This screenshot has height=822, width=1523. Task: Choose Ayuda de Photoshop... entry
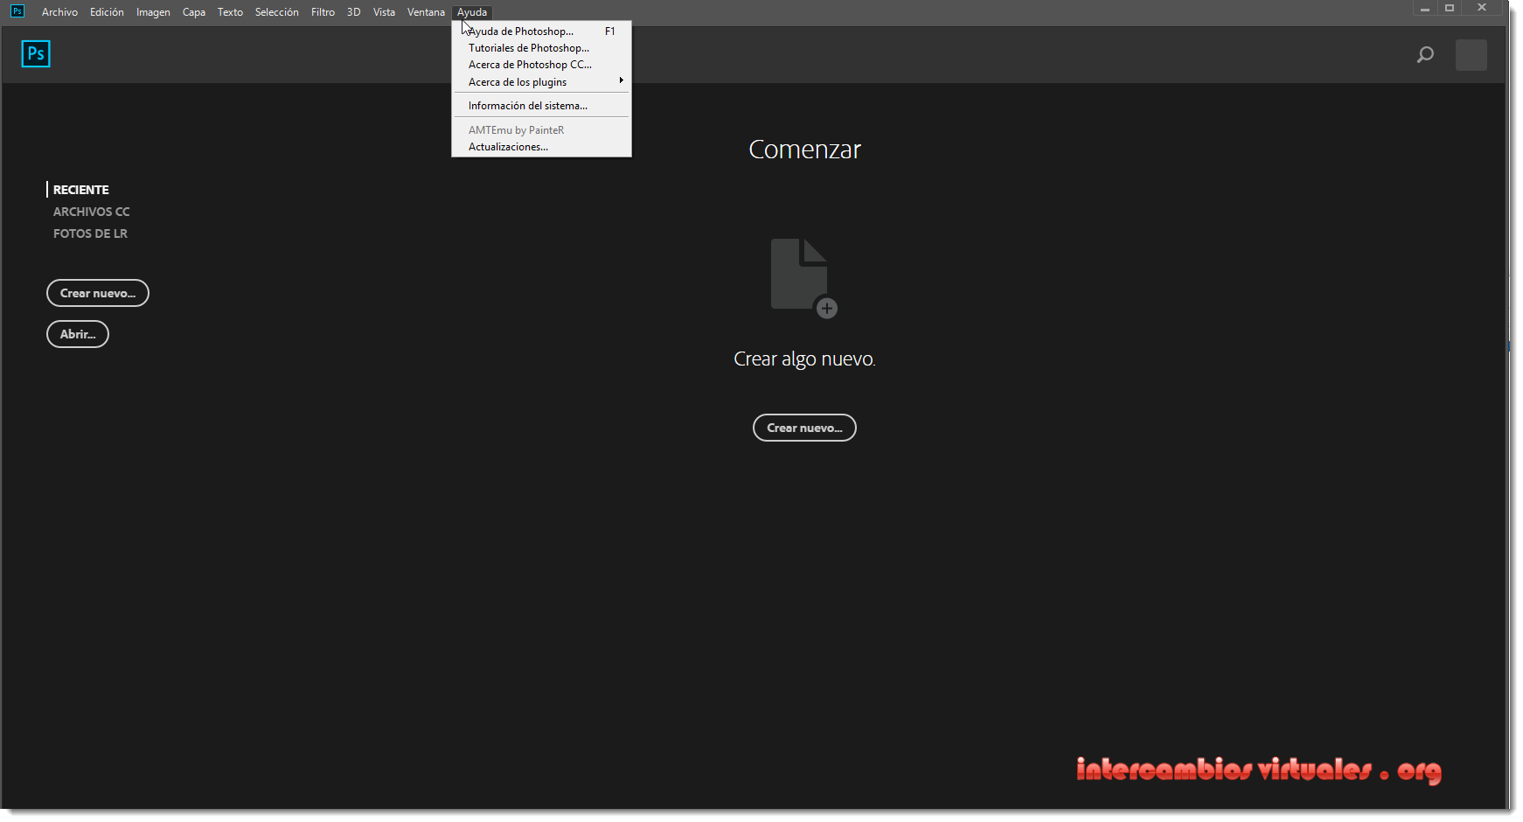pos(541,31)
